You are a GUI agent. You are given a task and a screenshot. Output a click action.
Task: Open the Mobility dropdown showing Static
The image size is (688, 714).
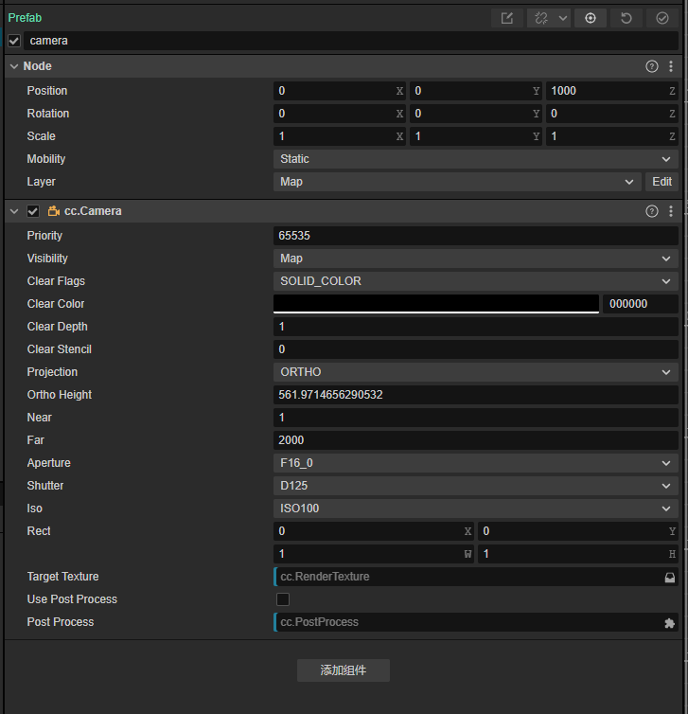pos(475,159)
